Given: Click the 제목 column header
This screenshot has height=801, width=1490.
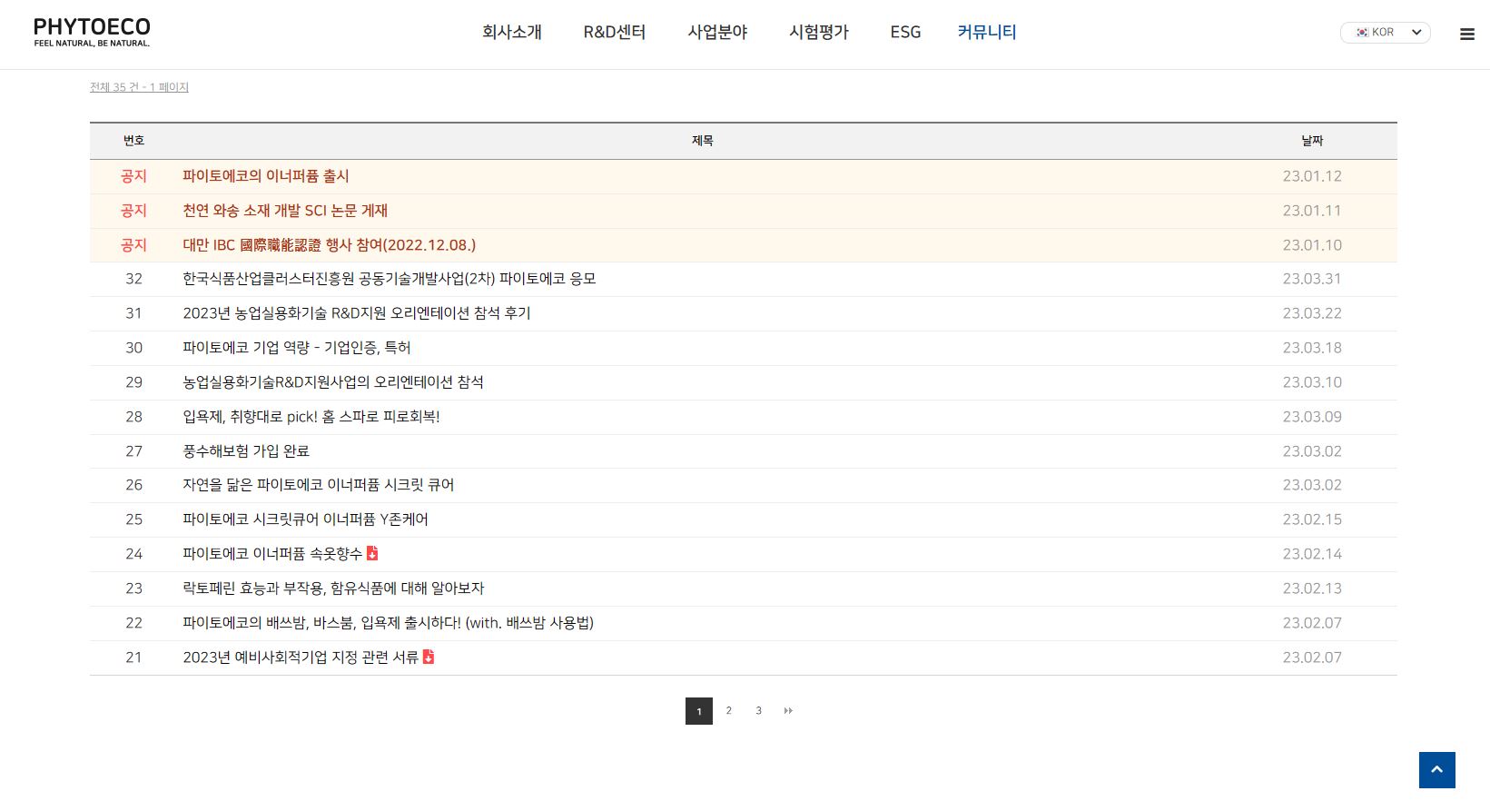Looking at the screenshot, I should point(703,141).
